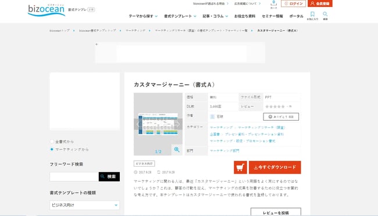Open the bizocean logo home link
Screen dimensions: 378x216
[47, 10]
